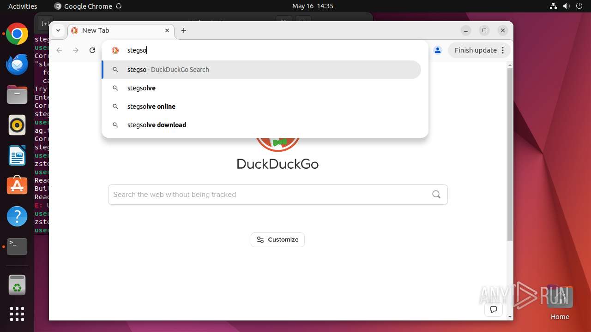This screenshot has height=332, width=591.
Task: Open Rhythmbox music player from dock
Action: 17,125
